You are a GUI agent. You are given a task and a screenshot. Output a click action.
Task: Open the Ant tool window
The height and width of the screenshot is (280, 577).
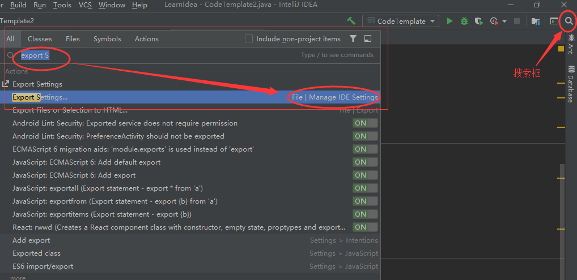571,44
